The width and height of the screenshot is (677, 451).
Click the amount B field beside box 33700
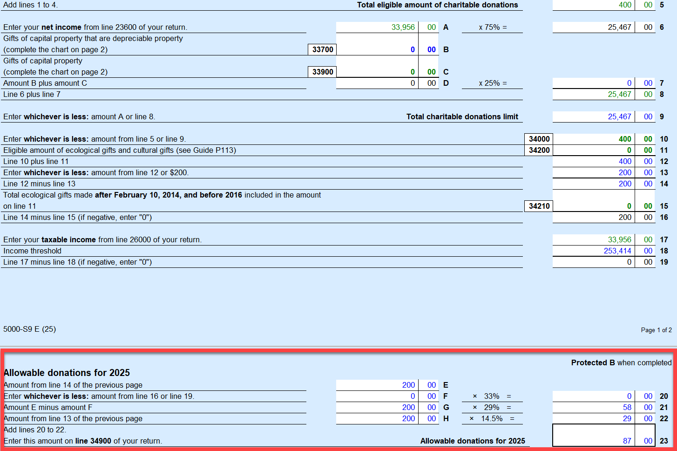coord(377,49)
